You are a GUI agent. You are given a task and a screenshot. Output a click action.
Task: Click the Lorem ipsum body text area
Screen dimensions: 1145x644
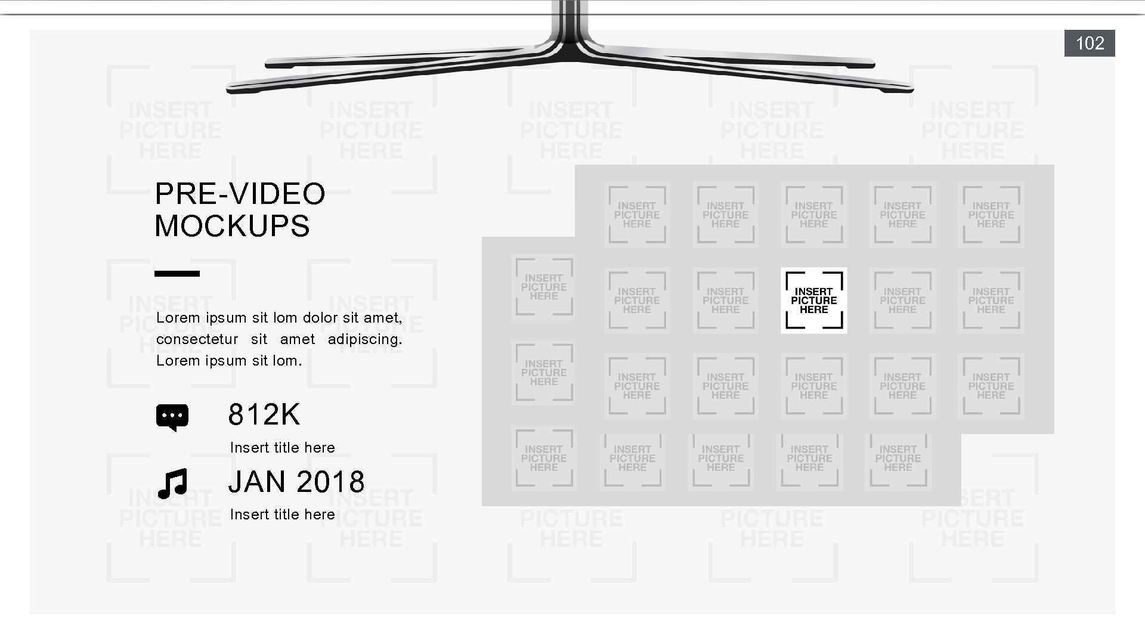point(279,338)
